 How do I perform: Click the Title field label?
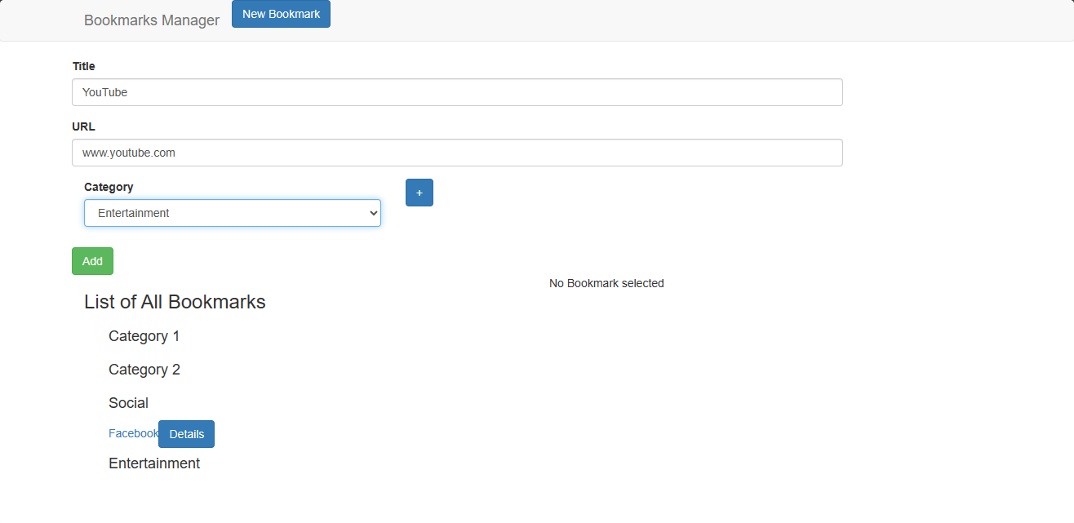pos(84,66)
